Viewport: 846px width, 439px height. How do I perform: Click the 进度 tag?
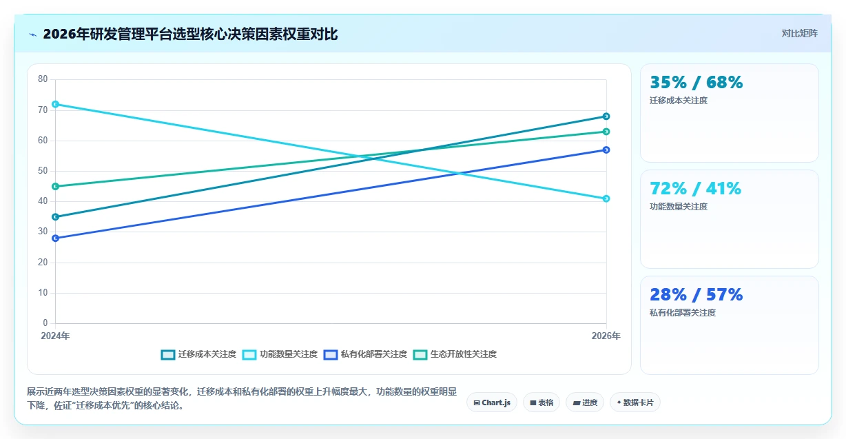click(586, 402)
